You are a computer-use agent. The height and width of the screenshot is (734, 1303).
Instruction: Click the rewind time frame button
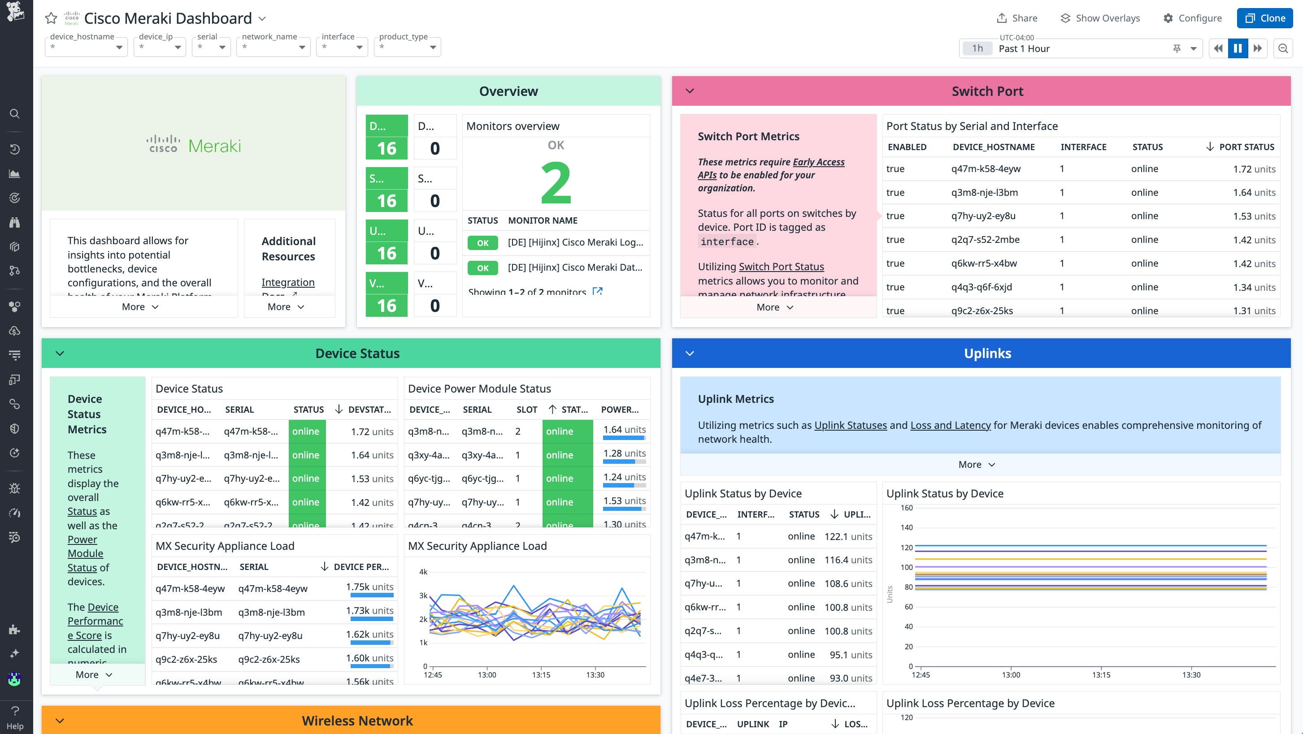pyautogui.click(x=1218, y=48)
